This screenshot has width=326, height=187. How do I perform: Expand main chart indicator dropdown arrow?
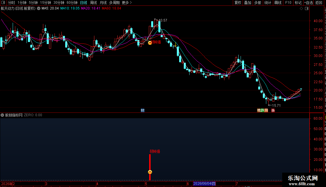(x=39, y=9)
